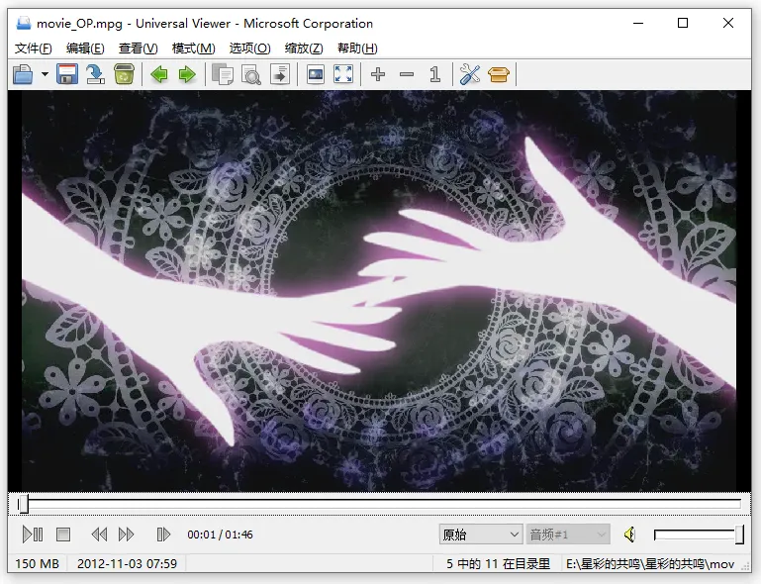Step forward one frame
This screenshot has height=584, width=761.
(163, 535)
